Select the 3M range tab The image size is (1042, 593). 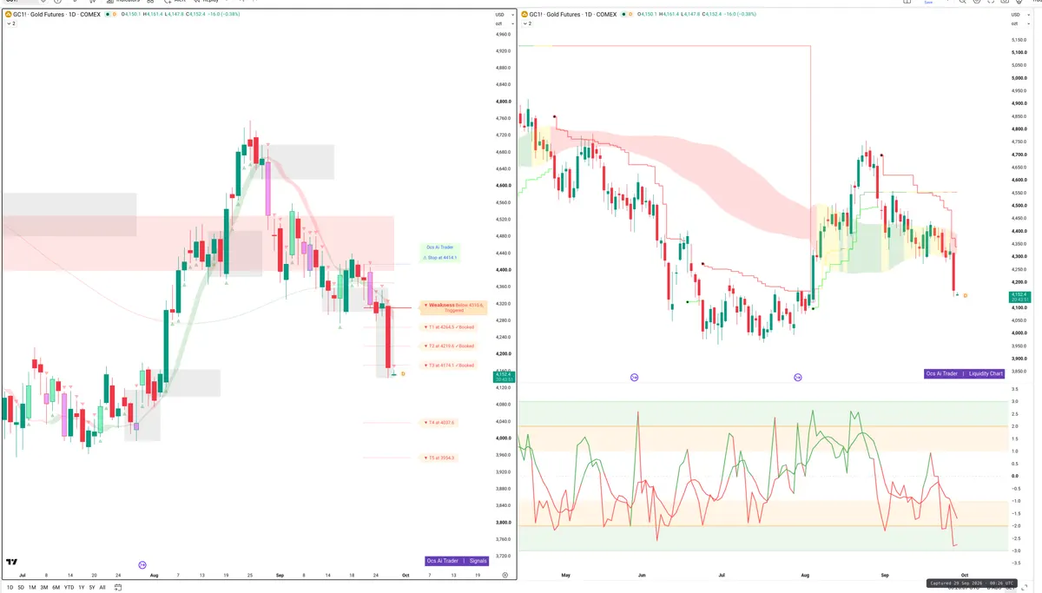(x=44, y=588)
